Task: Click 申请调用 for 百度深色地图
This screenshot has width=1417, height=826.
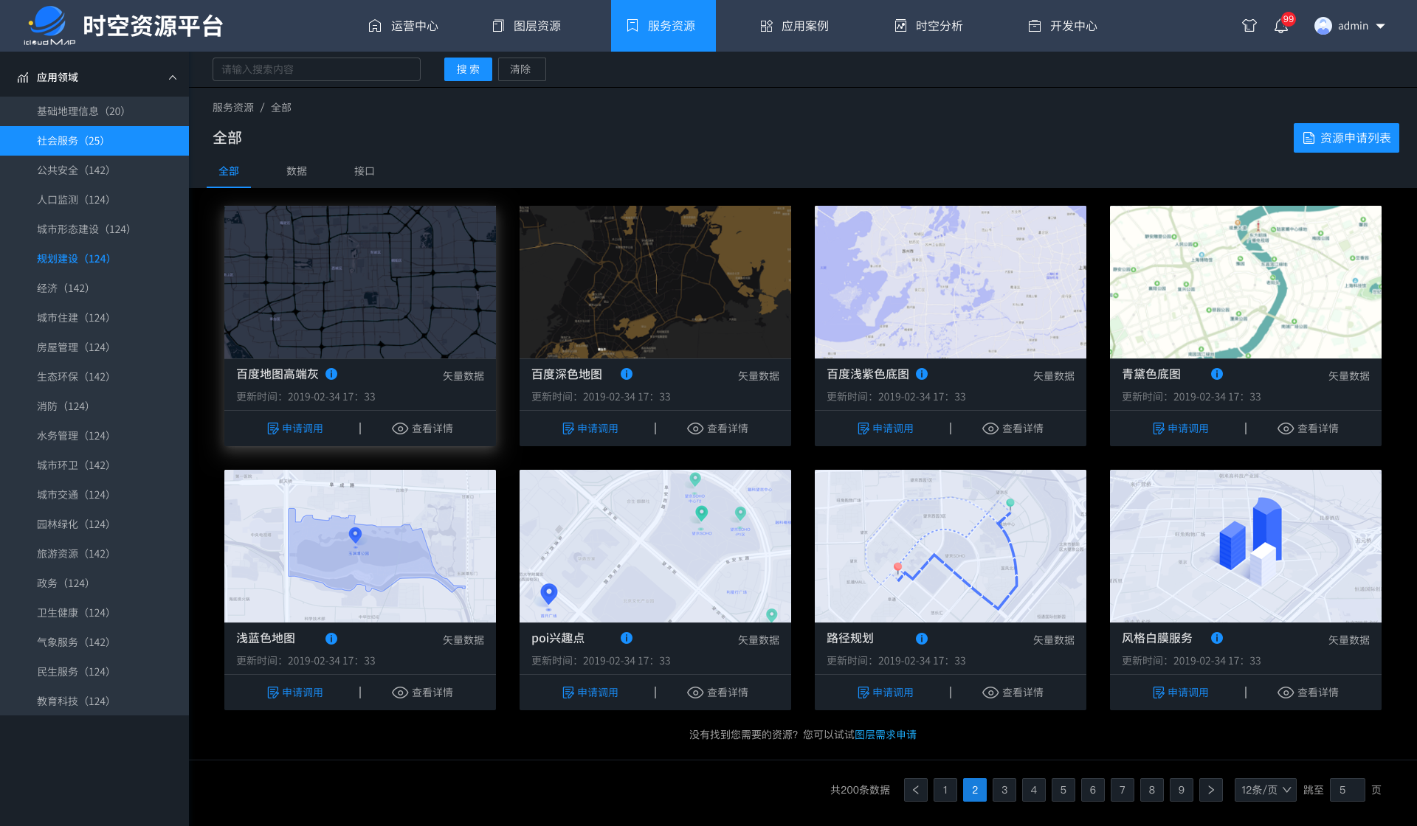Action: pos(590,428)
